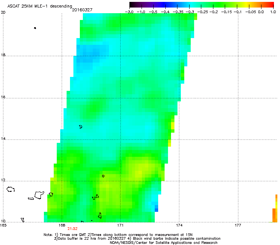Click colorbar label -0.1
Viewport: 280px width, 245px height.
coord(238,12)
